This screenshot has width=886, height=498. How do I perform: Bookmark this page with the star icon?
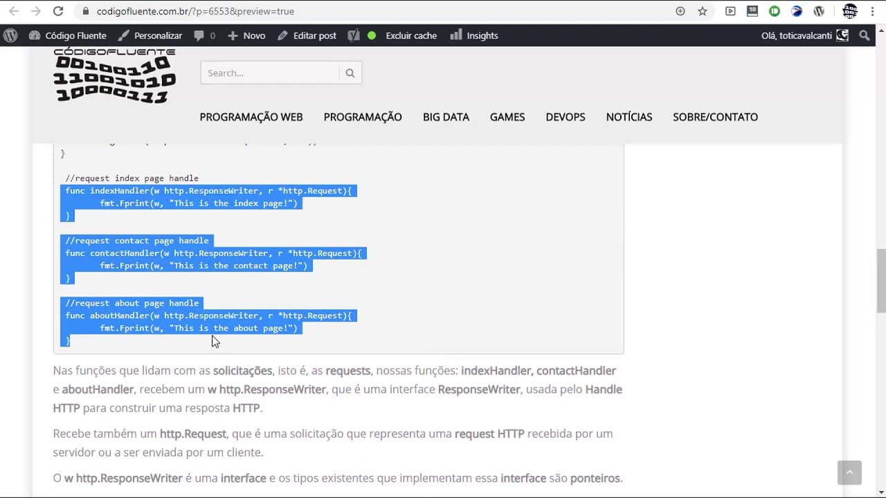pos(703,11)
